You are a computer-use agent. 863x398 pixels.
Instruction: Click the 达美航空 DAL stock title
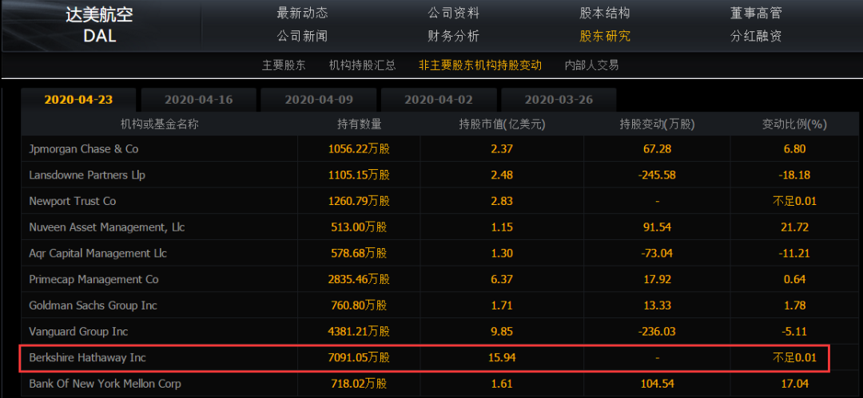coord(100,26)
